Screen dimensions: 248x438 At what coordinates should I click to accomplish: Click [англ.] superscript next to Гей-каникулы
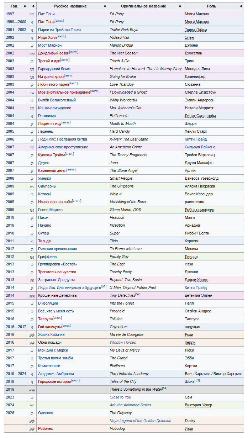[x=66, y=326]
